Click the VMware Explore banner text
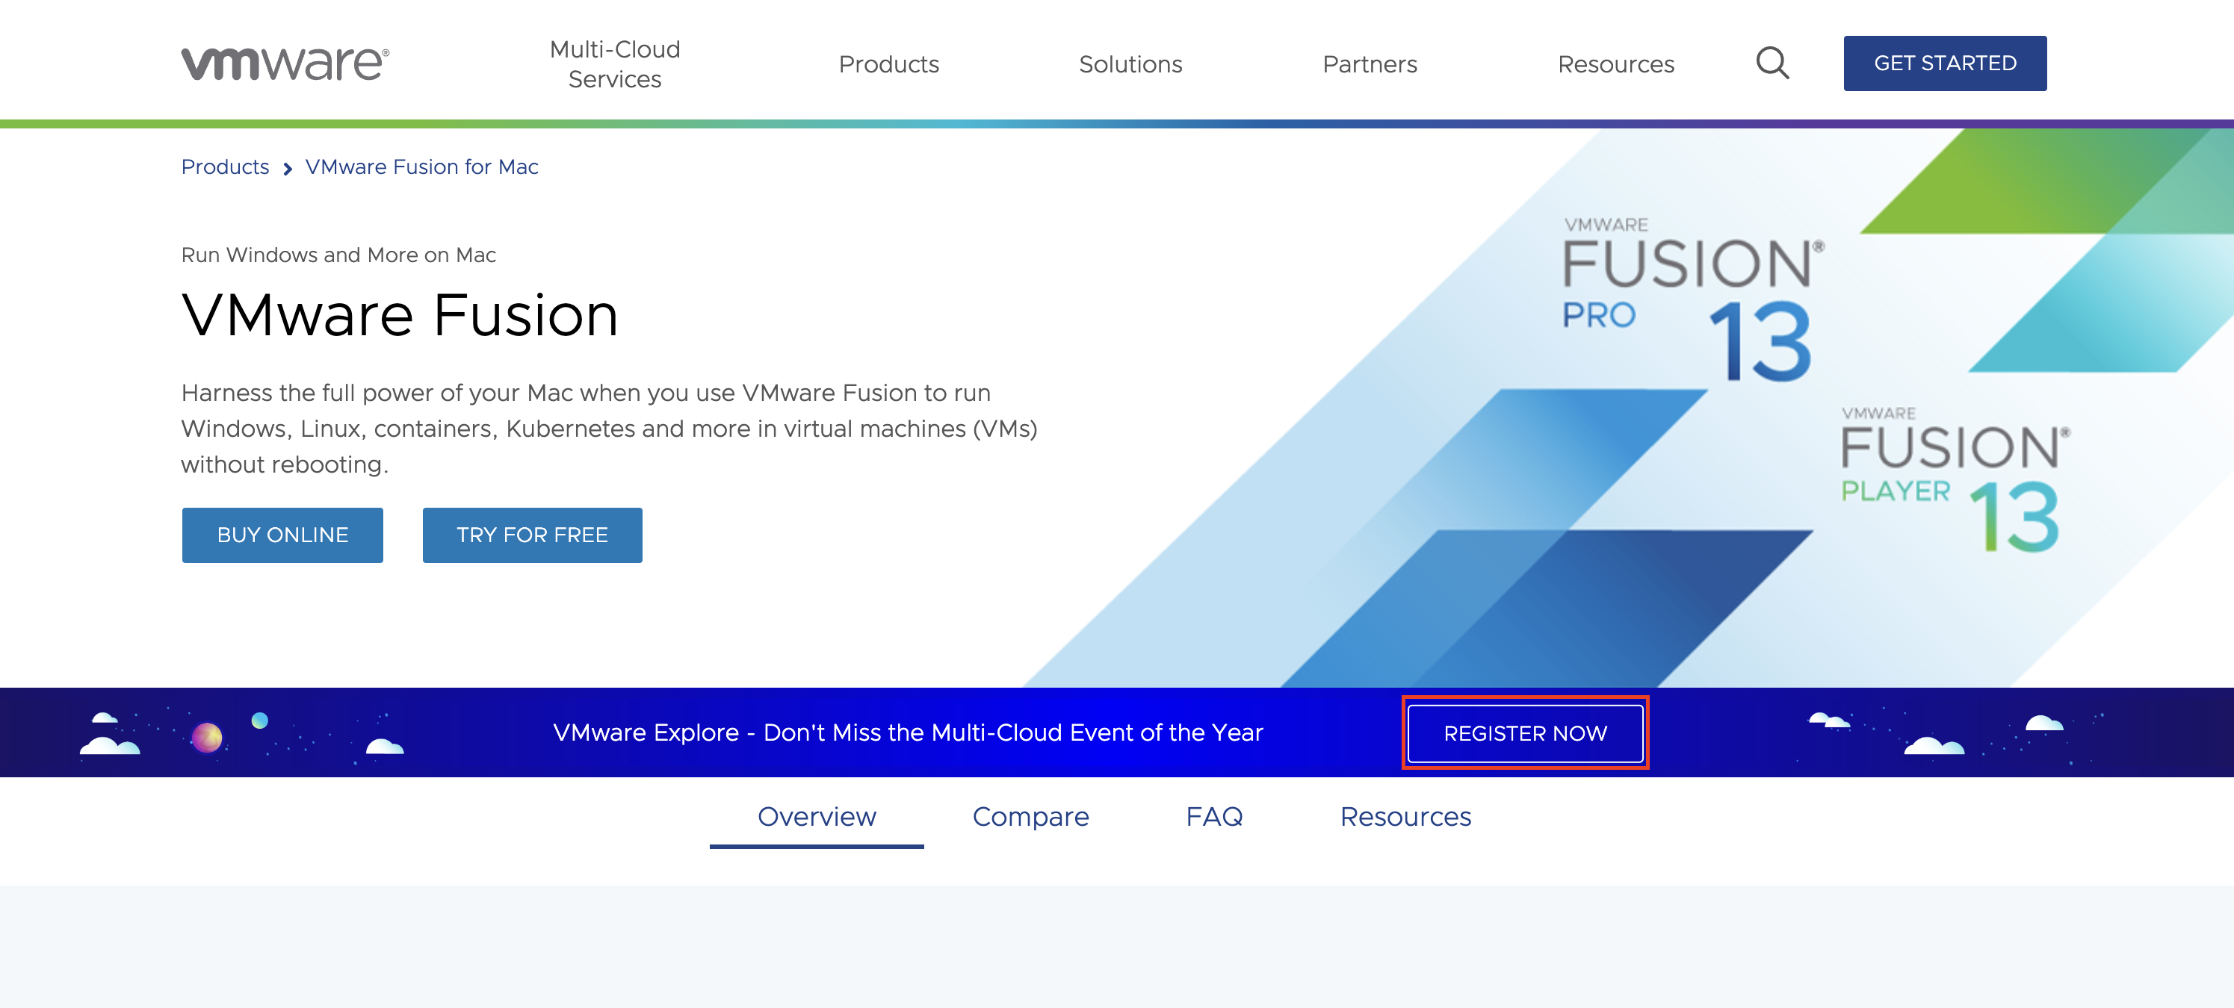This screenshot has width=2234, height=1008. coord(907,732)
